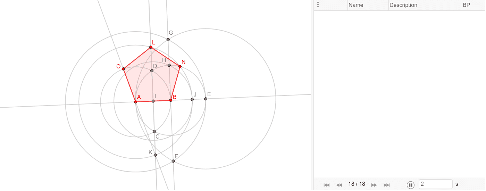Image resolution: width=486 pixels, height=191 pixels.
Task: Open the construction protocol three-dot menu
Action: (x=318, y=5)
